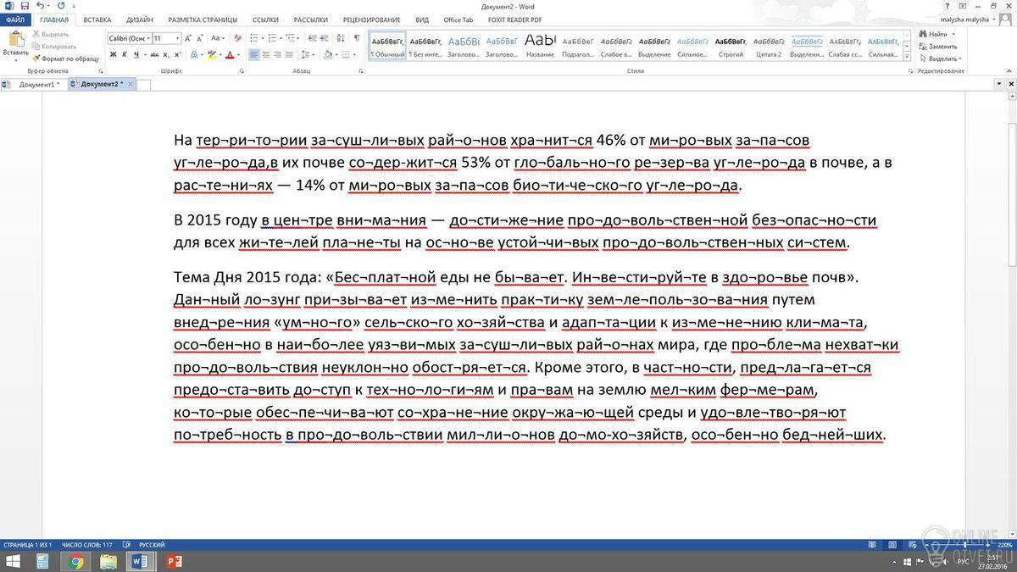Undo the last action in the quick access toolbar
Image resolution: width=1017 pixels, height=572 pixels.
(39, 6)
